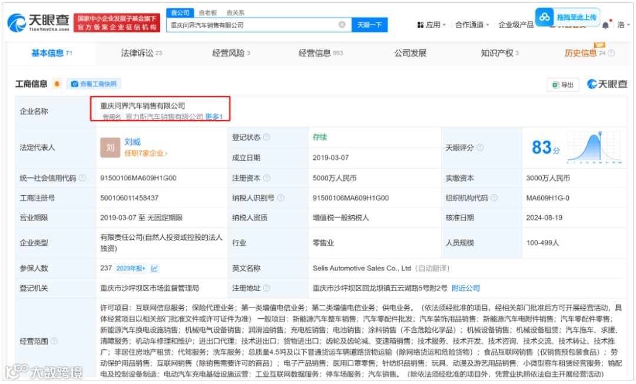This screenshot has height=384, width=636.
Task: Click the credit code 91500106MA609H1G00 value
Action: (138, 178)
